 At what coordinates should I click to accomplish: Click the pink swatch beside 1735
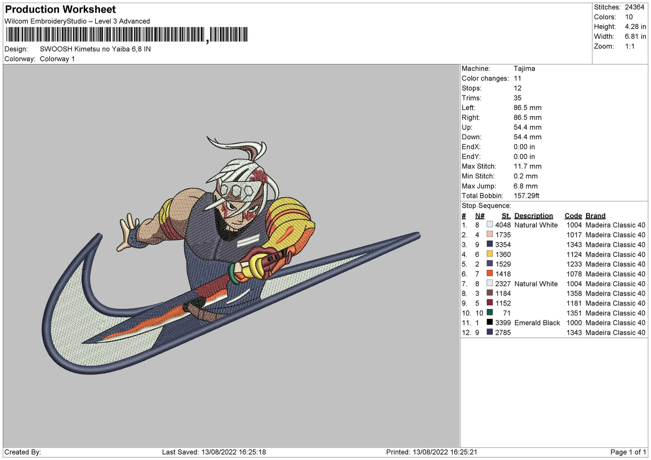coord(490,235)
